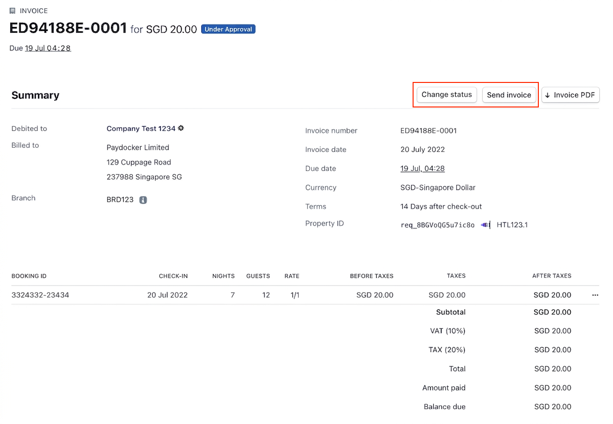This screenshot has height=424, width=613.
Task: Click the invoice document icon in header
Action: pyautogui.click(x=13, y=11)
